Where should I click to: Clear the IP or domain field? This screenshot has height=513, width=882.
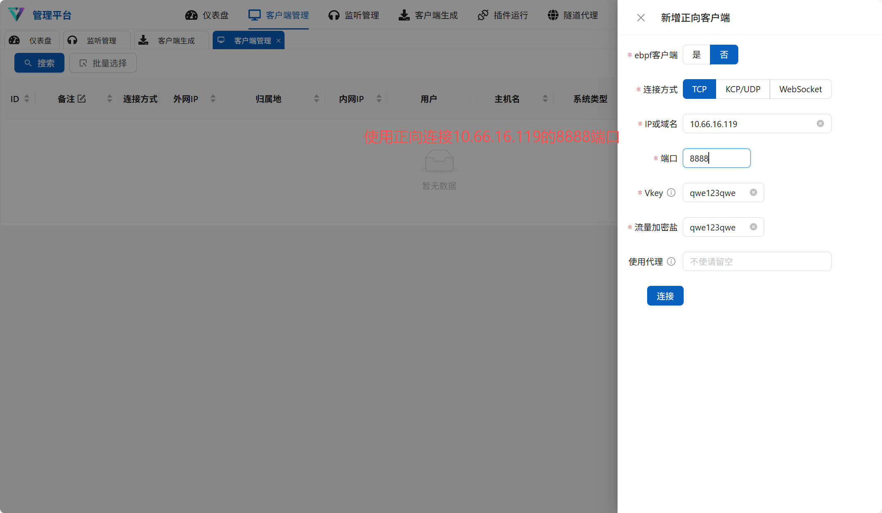[820, 123]
